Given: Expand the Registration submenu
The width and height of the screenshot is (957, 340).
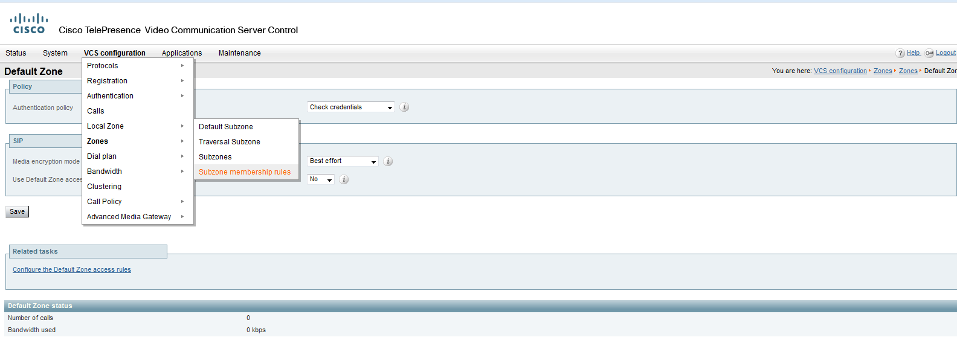Looking at the screenshot, I should coord(138,81).
